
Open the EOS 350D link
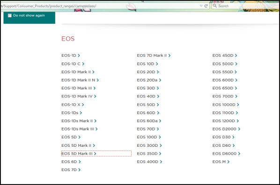149,153
